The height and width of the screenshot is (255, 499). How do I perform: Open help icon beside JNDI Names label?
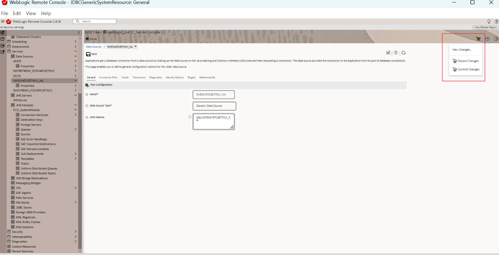(87, 117)
